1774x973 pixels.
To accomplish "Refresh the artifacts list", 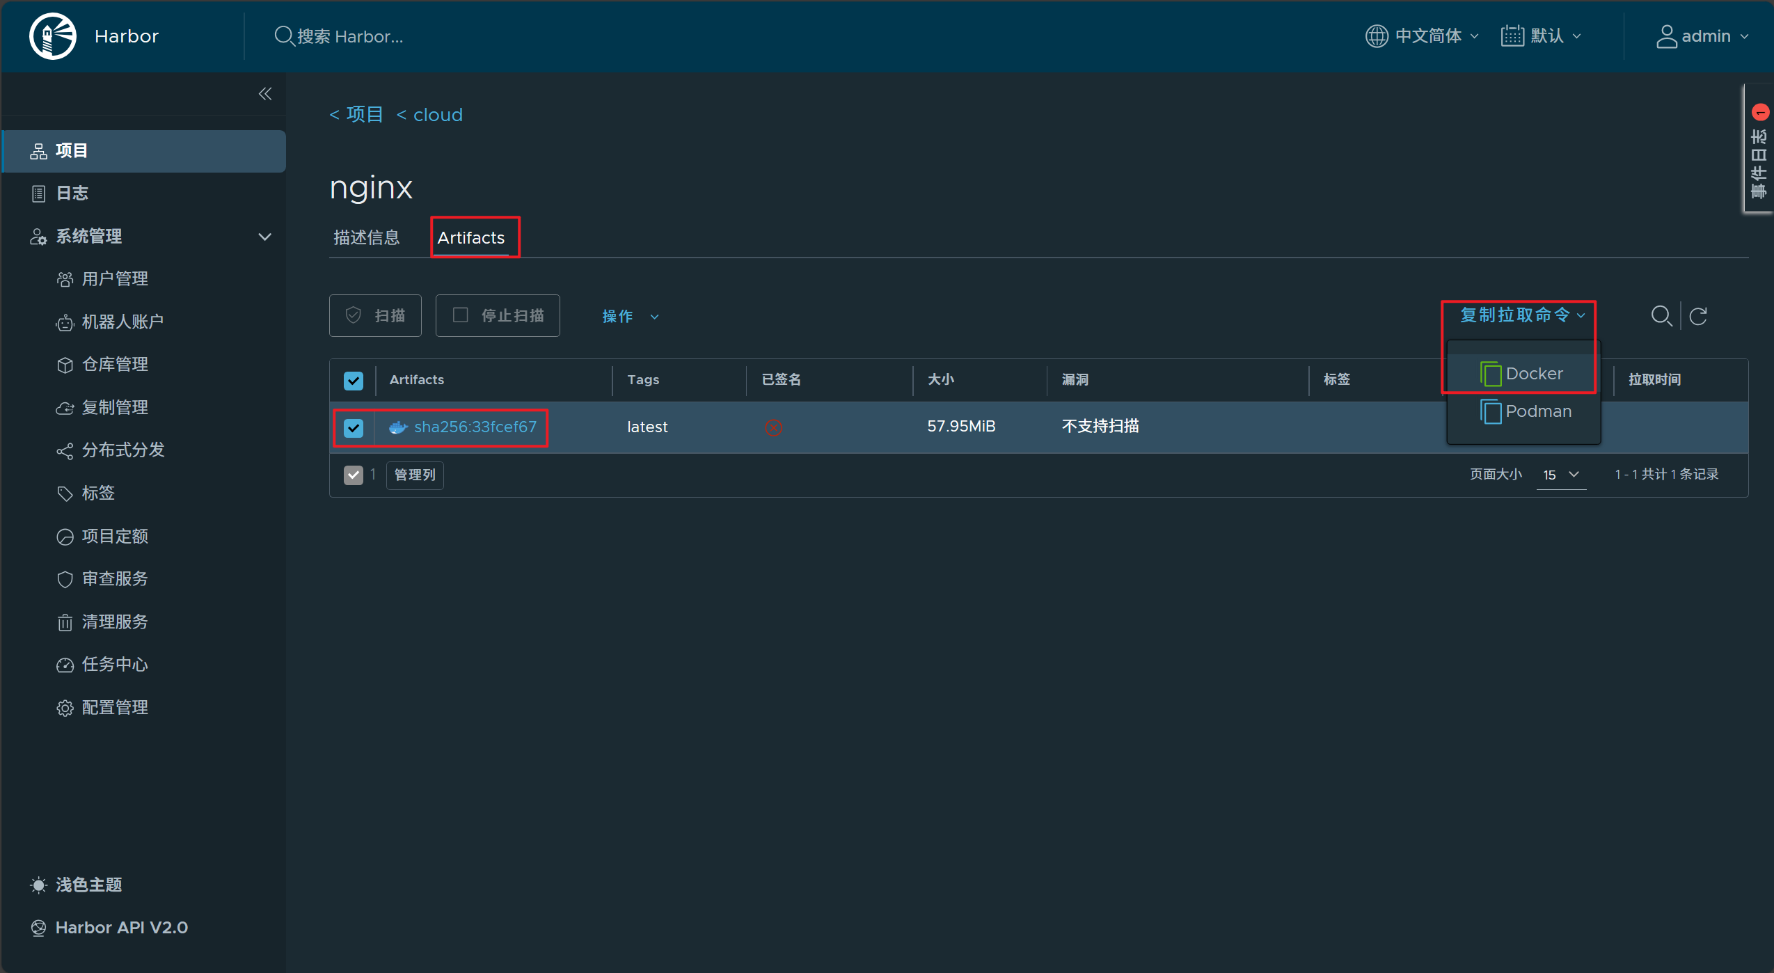I will [1698, 316].
